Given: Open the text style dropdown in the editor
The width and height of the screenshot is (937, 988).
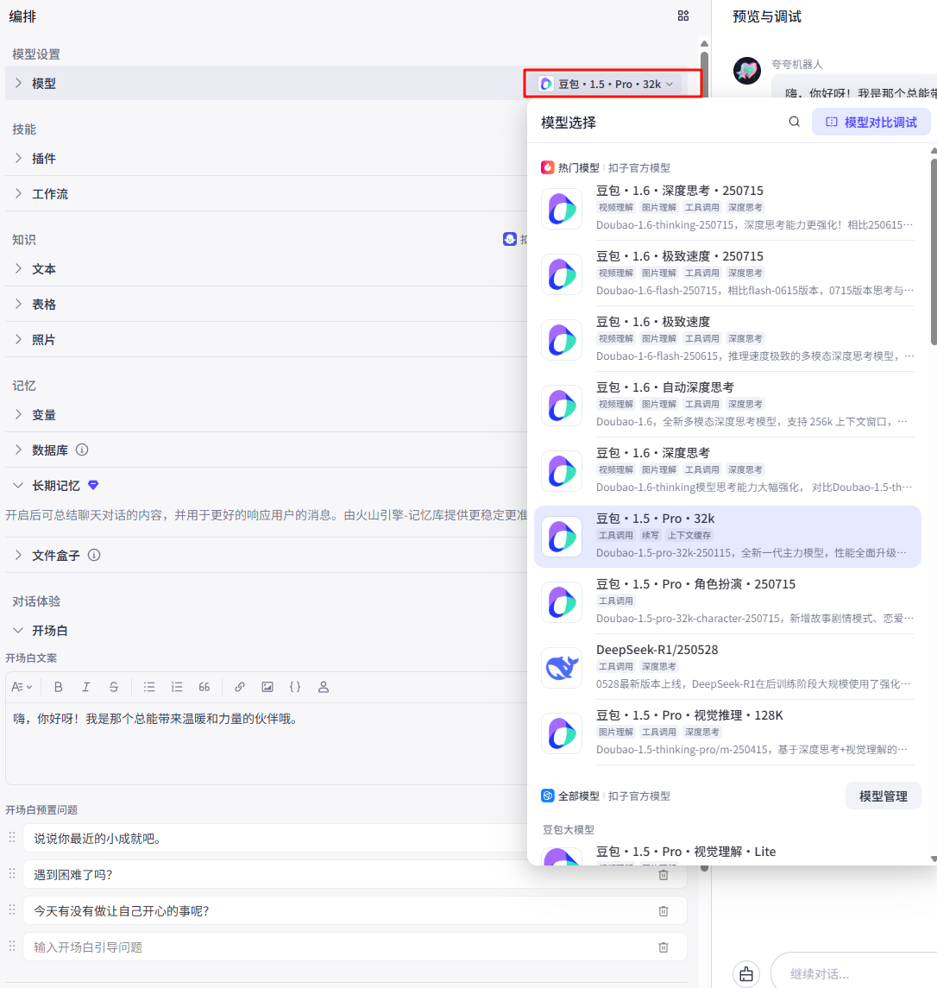Looking at the screenshot, I should click(x=22, y=687).
